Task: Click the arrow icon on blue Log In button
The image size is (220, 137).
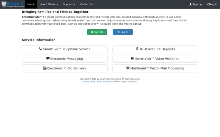Action: click(119, 32)
